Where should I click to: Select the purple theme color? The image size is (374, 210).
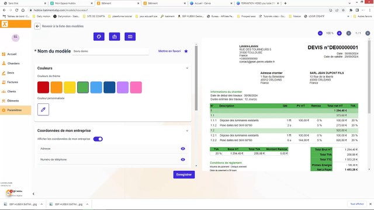pyautogui.click(x=123, y=87)
